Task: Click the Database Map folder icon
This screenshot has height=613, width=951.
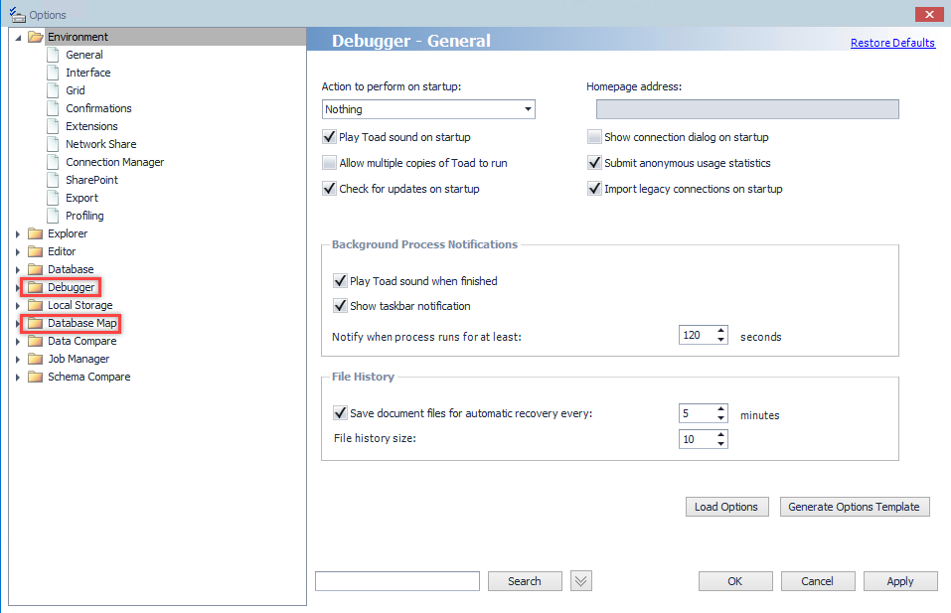Action: pos(36,323)
